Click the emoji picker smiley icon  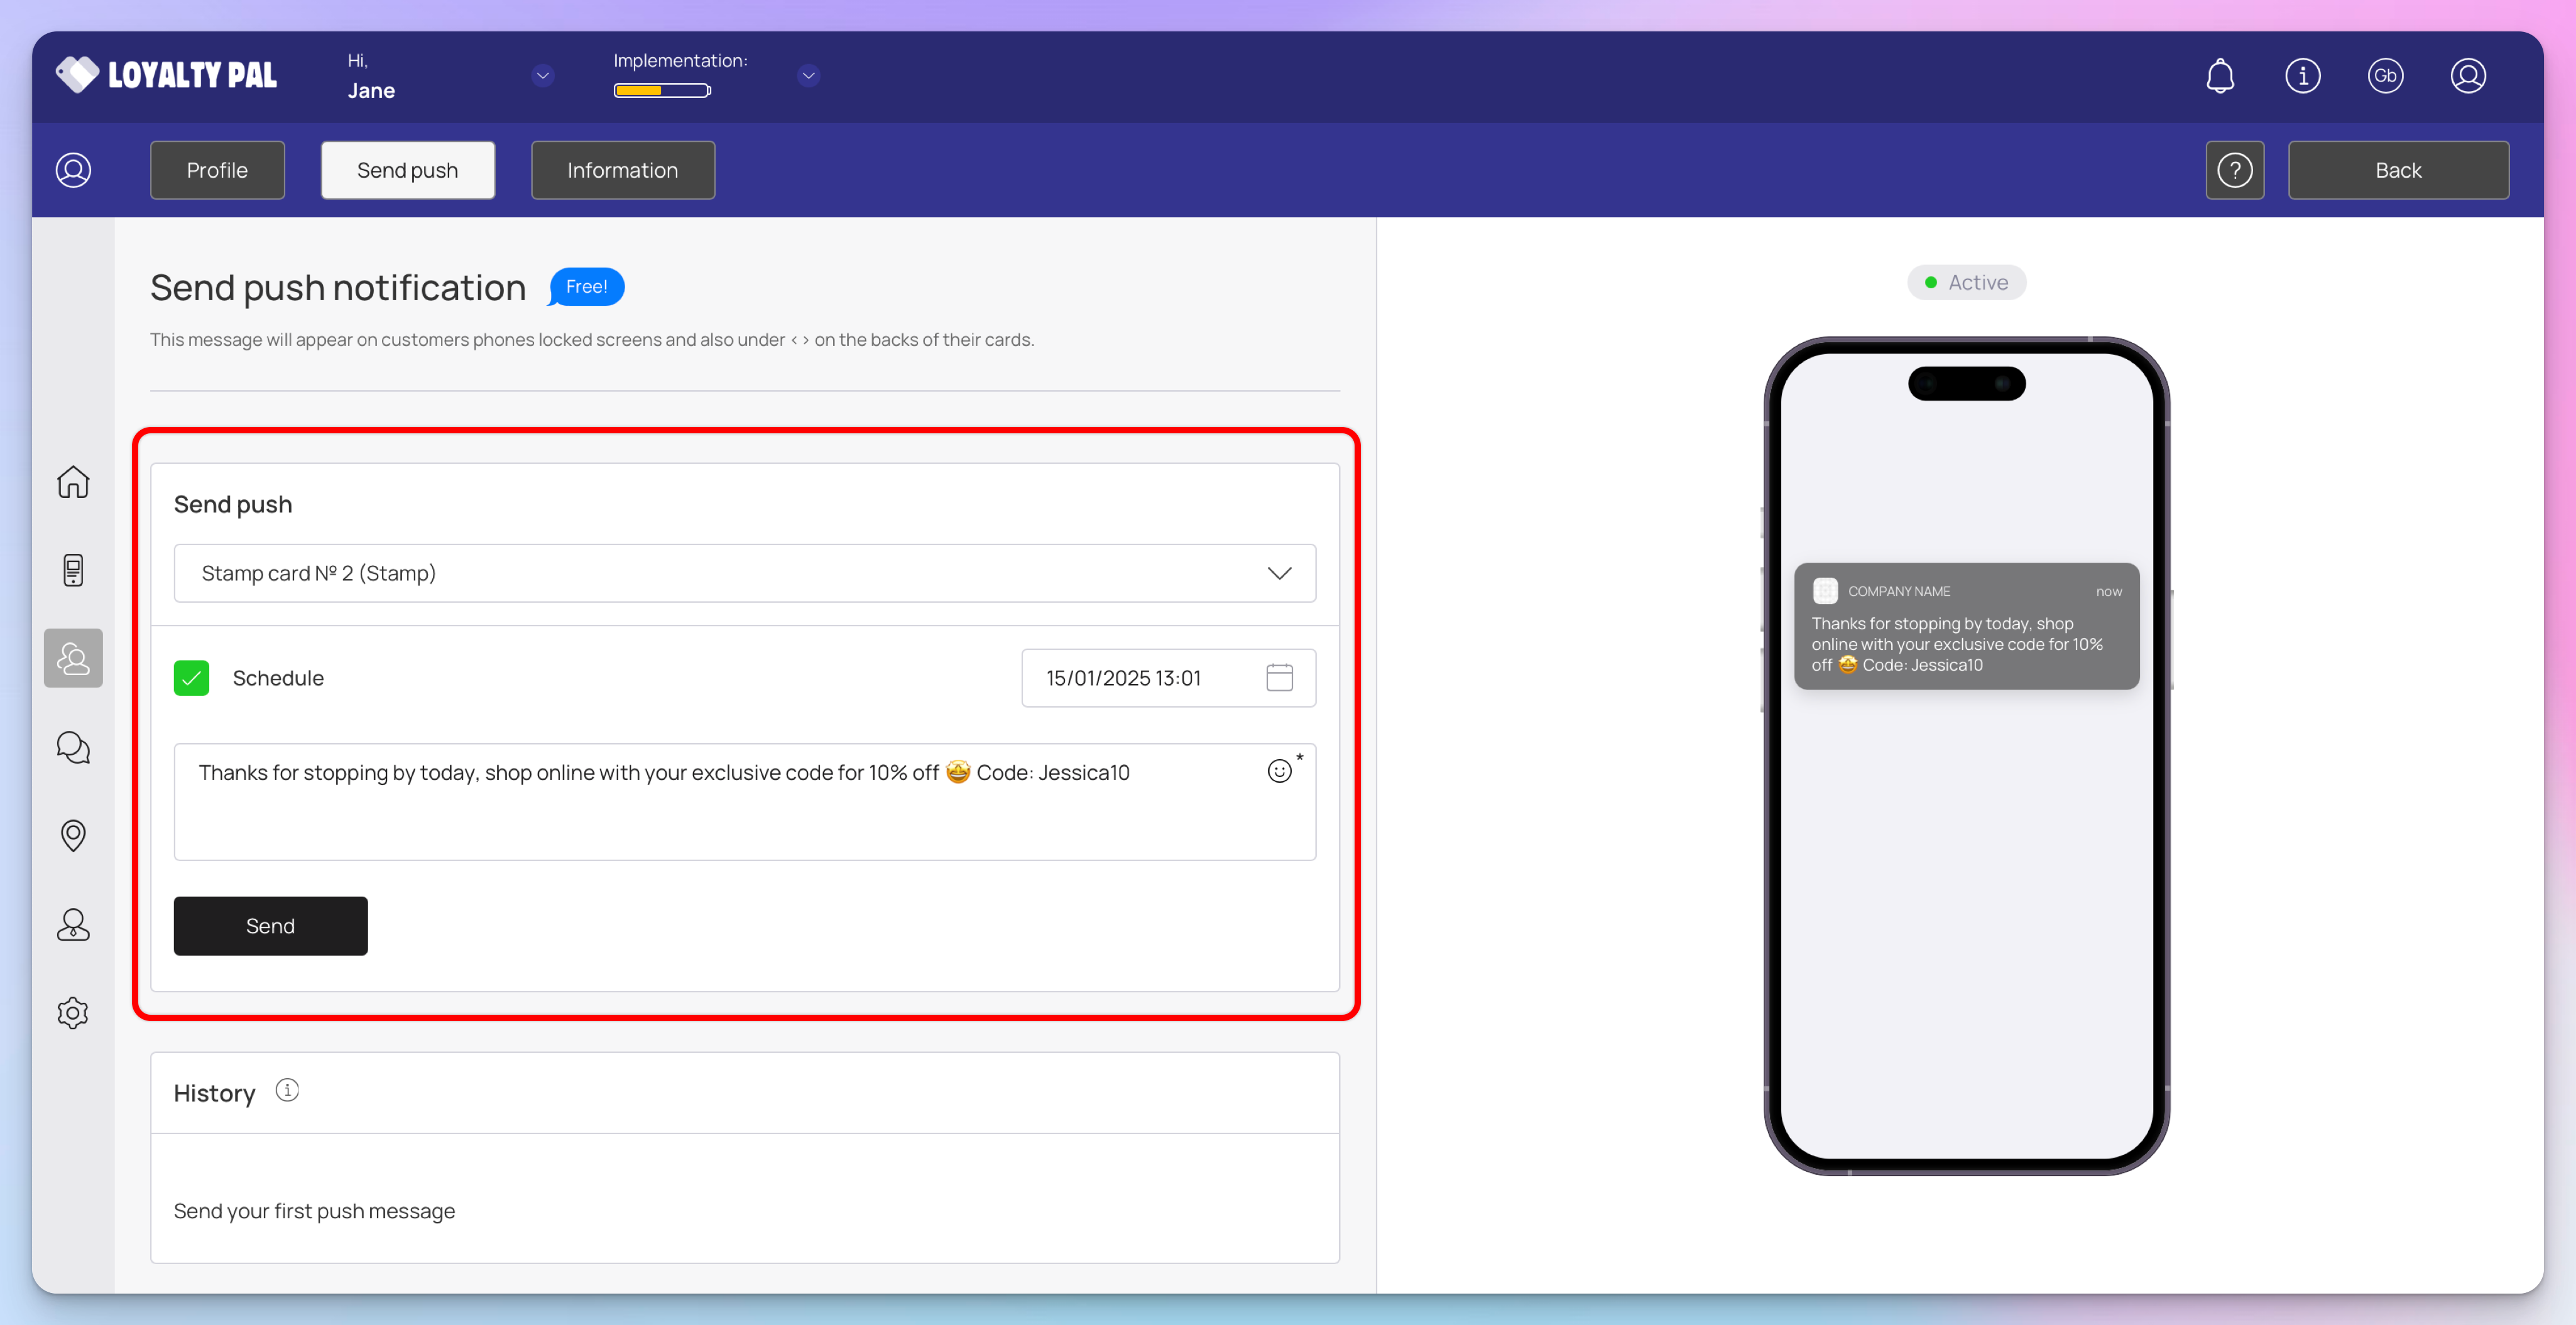click(x=1279, y=771)
